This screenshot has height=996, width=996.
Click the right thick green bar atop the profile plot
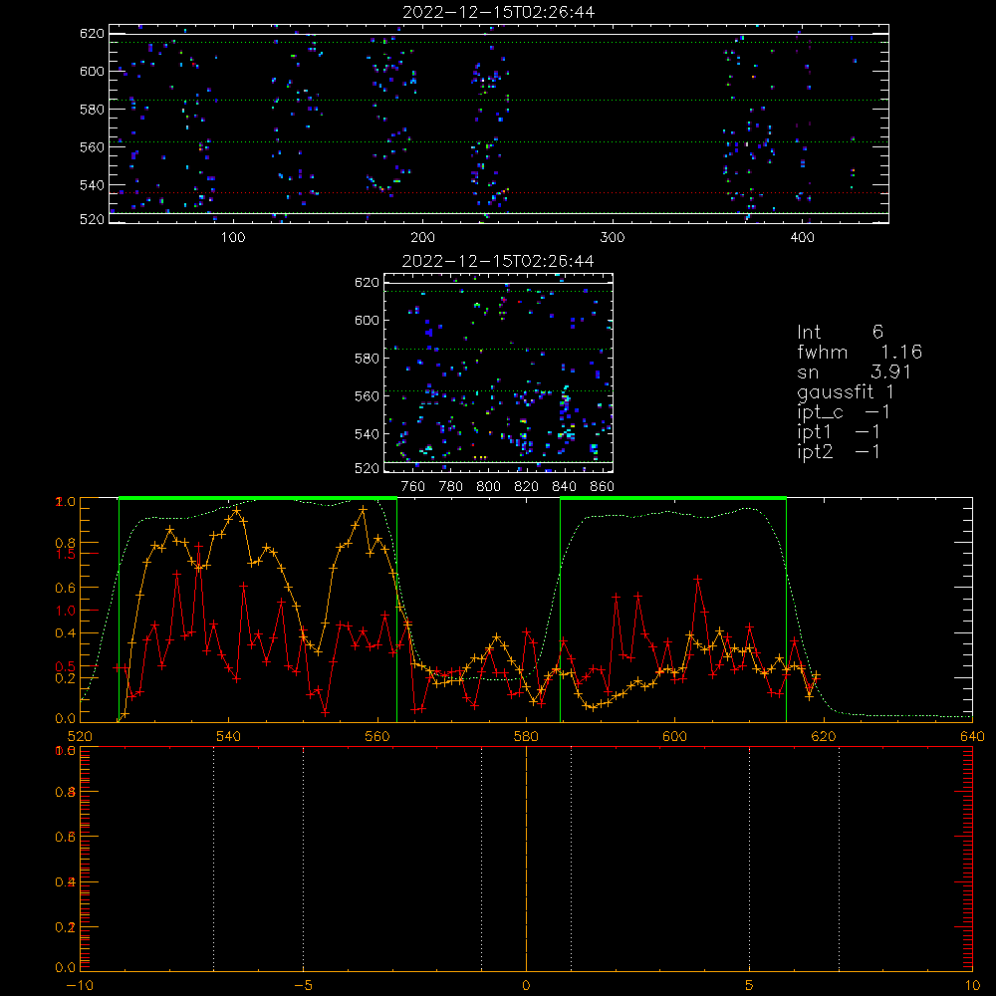pyautogui.click(x=673, y=498)
